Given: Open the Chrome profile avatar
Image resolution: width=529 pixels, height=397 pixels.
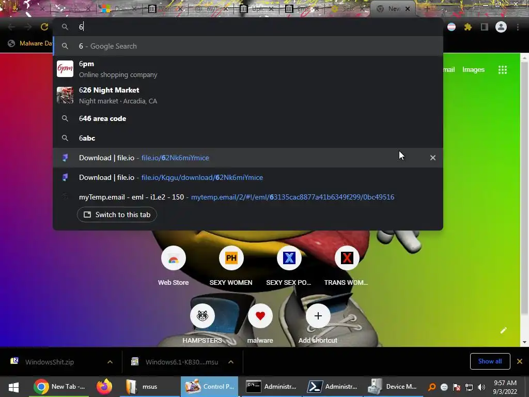Looking at the screenshot, I should coord(501,27).
